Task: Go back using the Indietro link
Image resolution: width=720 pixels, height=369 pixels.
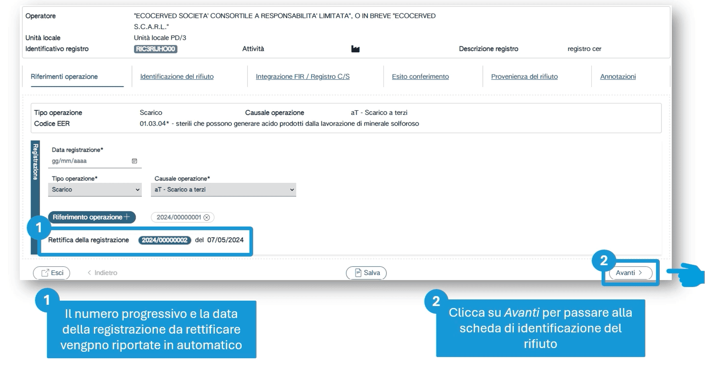Action: pos(102,273)
